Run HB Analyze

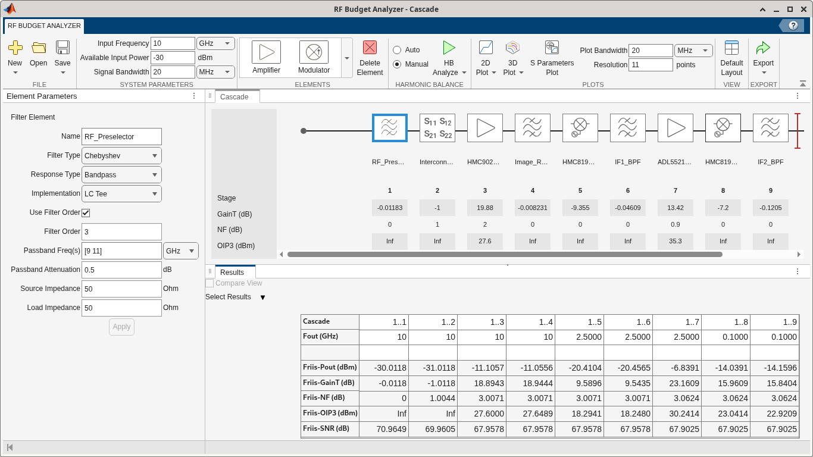point(449,48)
